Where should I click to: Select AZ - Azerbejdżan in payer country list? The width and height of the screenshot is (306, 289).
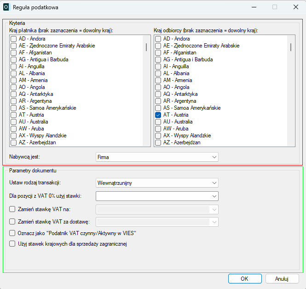coord(13,142)
